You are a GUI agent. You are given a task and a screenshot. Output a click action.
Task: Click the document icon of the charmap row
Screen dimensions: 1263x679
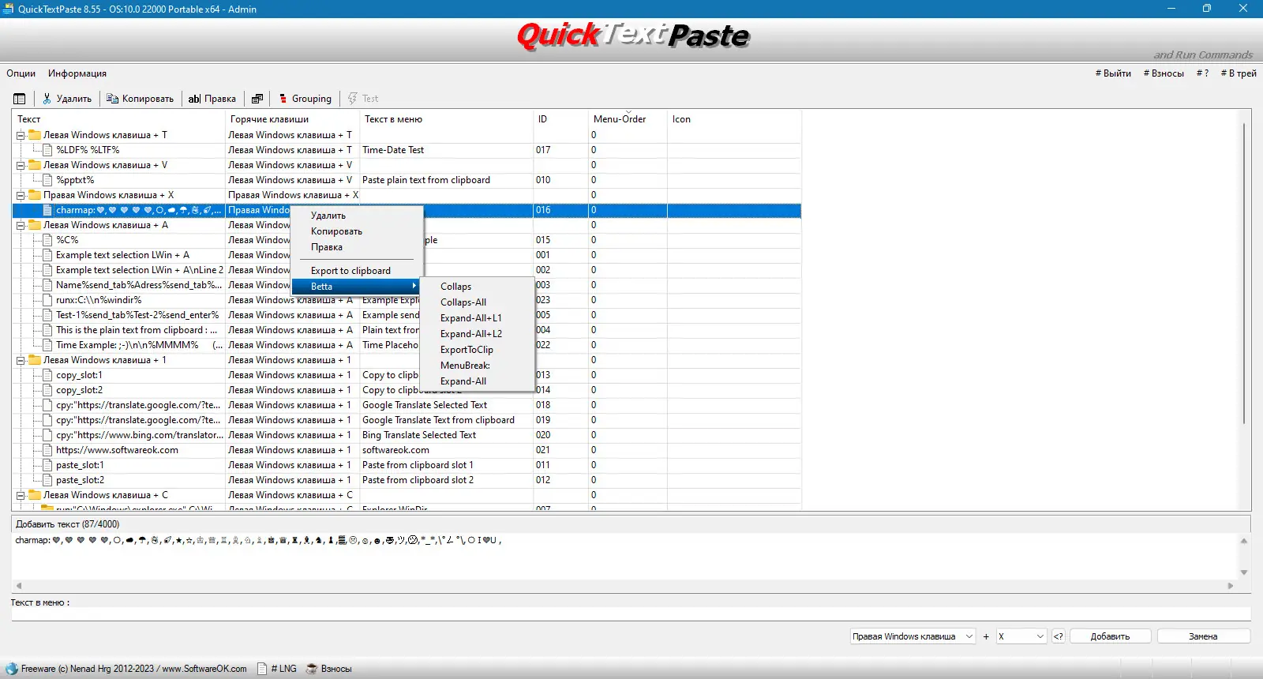(47, 210)
